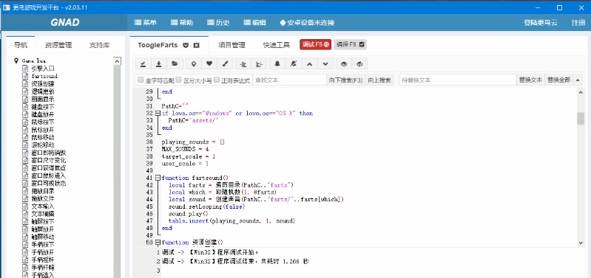Click the heart toolbar icon

(x=209, y=64)
